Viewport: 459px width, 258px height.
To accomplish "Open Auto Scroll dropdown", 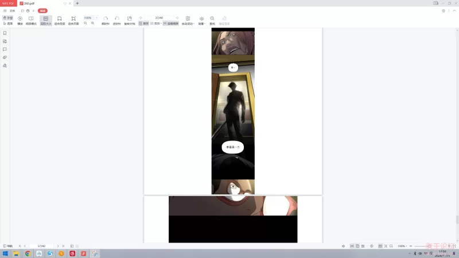I will point(188,21).
